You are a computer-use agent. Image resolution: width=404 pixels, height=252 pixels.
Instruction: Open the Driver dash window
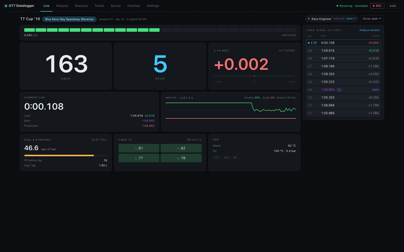tap(372, 19)
